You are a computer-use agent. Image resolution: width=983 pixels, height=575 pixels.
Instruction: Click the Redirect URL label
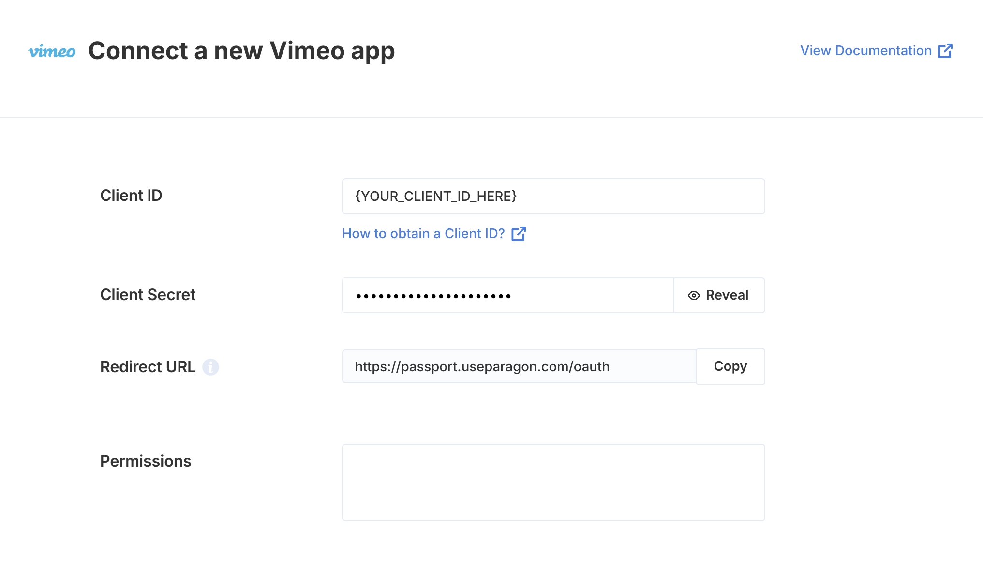point(148,367)
